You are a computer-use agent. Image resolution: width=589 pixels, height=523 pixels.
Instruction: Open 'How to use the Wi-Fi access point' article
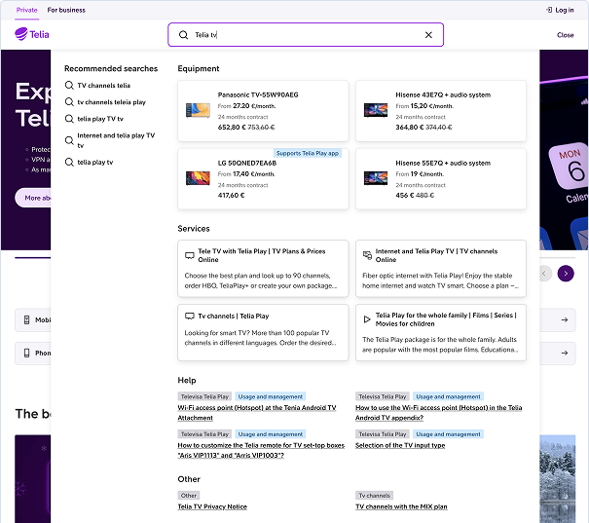point(438,413)
